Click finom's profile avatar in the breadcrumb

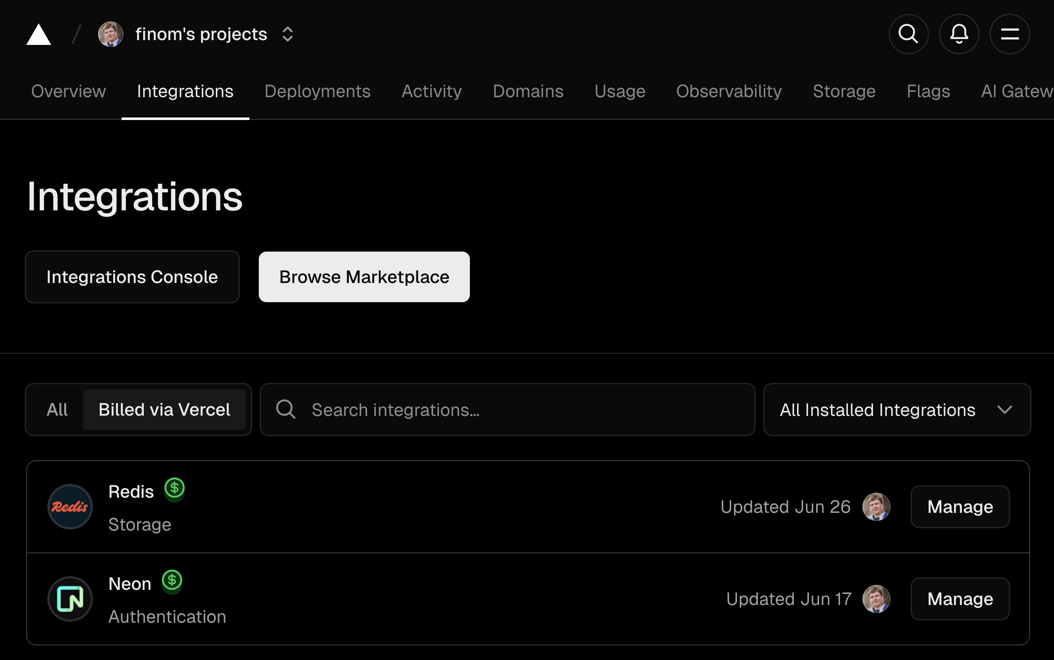pyautogui.click(x=110, y=34)
